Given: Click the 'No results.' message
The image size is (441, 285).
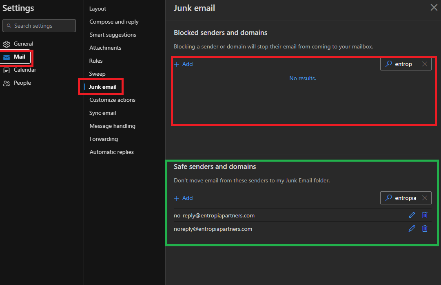Looking at the screenshot, I should click(303, 78).
